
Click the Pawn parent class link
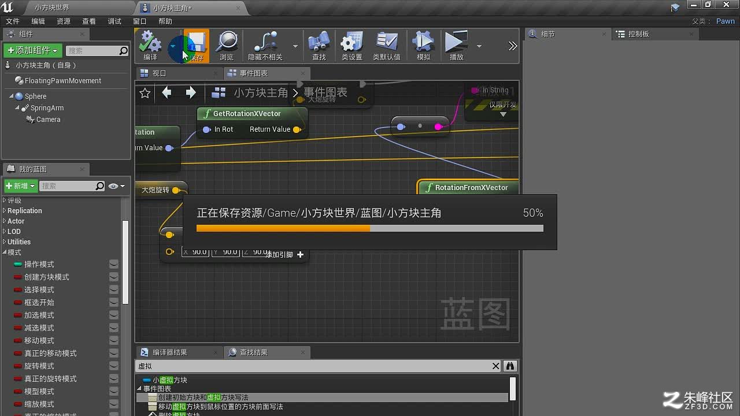point(726,21)
